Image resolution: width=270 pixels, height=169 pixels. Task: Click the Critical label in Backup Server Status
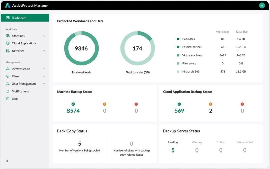click(x=221, y=142)
